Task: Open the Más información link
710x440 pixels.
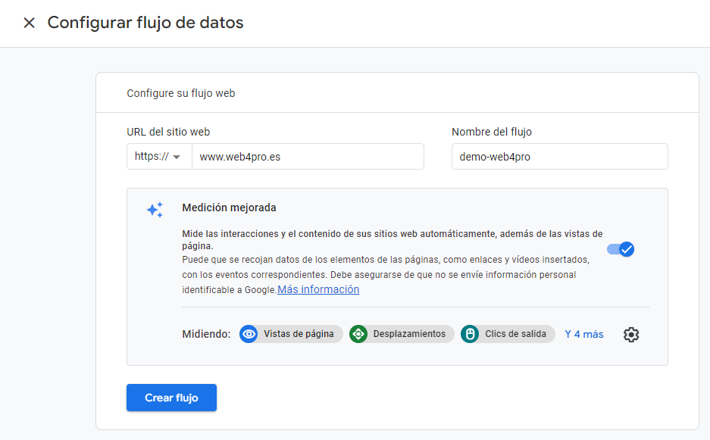Action: [x=317, y=289]
